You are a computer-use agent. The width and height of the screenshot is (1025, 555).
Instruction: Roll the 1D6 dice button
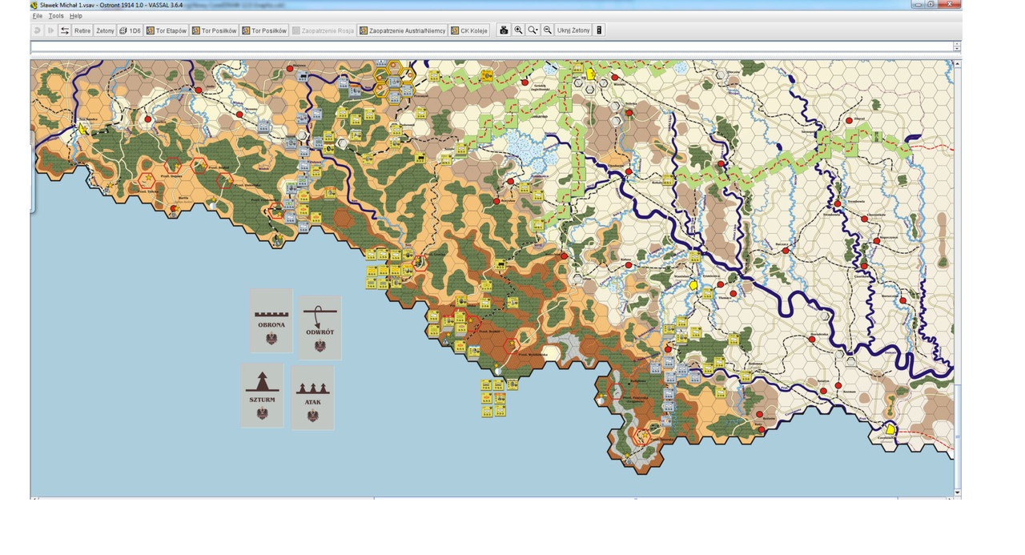(x=130, y=30)
